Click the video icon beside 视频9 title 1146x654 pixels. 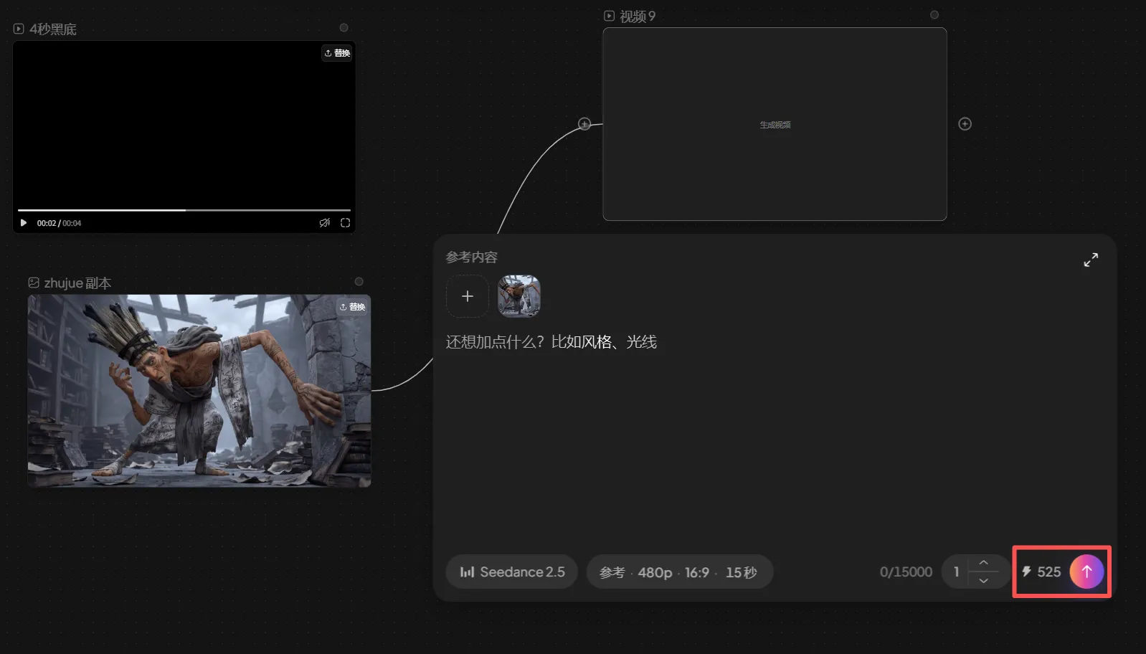pyautogui.click(x=609, y=16)
